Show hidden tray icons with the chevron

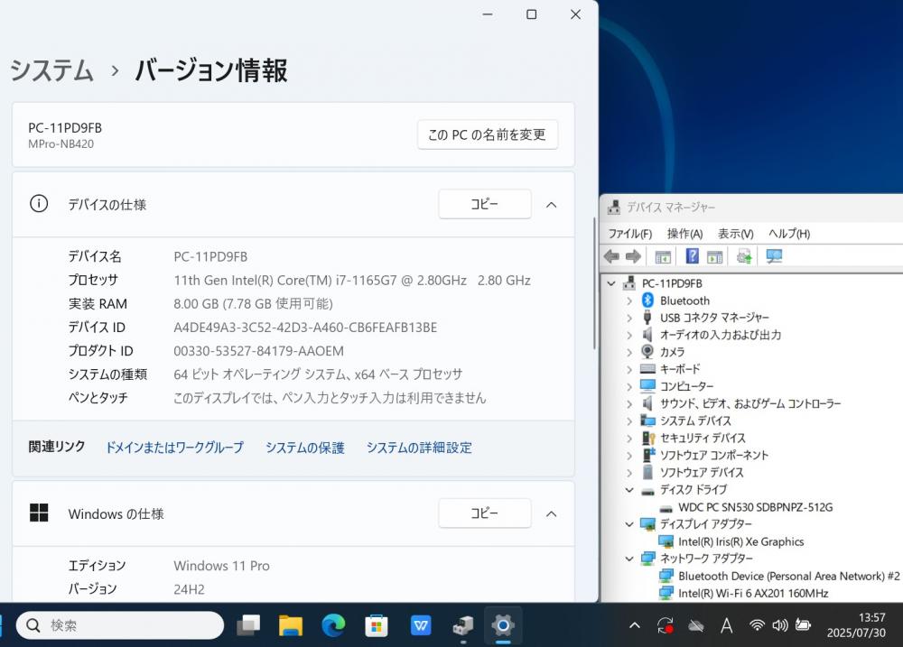[x=635, y=625]
